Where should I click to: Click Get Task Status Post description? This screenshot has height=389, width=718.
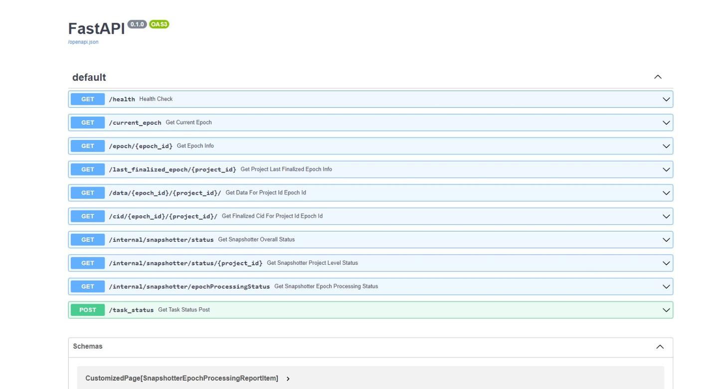(x=184, y=310)
